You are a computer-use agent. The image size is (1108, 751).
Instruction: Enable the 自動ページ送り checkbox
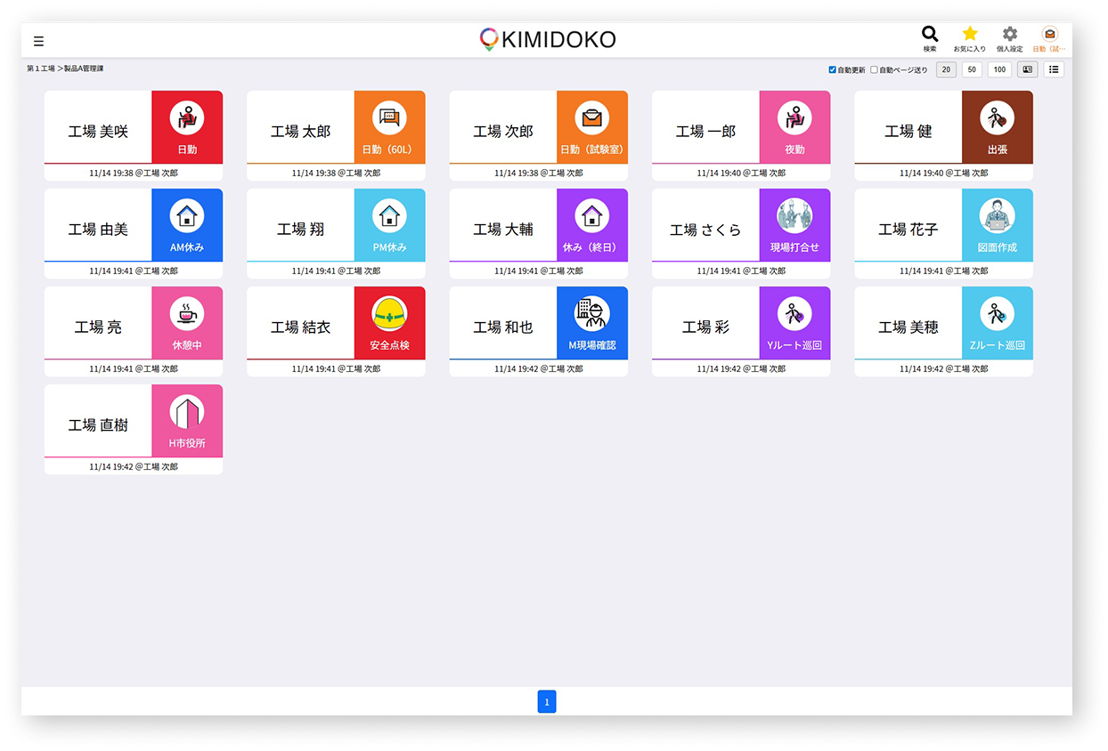pos(874,69)
